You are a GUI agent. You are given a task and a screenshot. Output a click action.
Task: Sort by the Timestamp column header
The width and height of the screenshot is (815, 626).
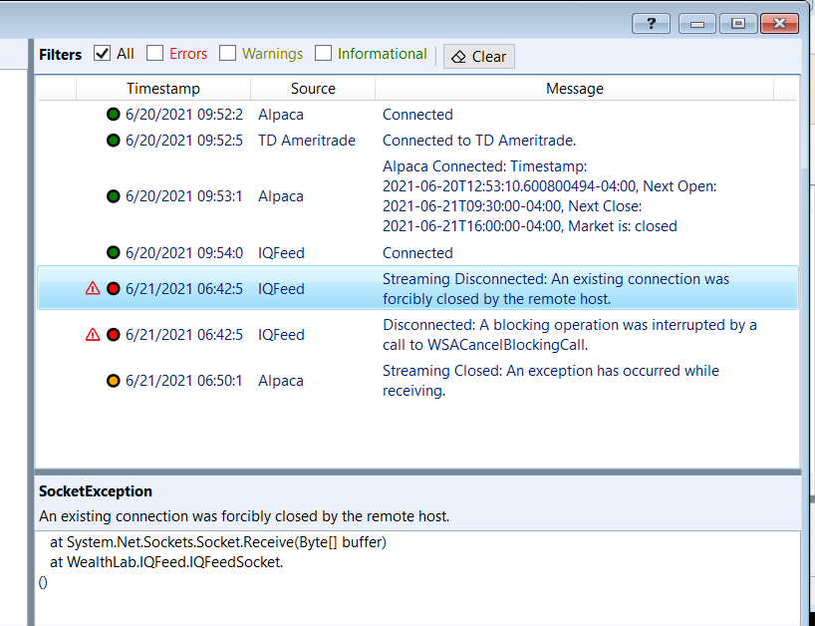[x=163, y=89]
